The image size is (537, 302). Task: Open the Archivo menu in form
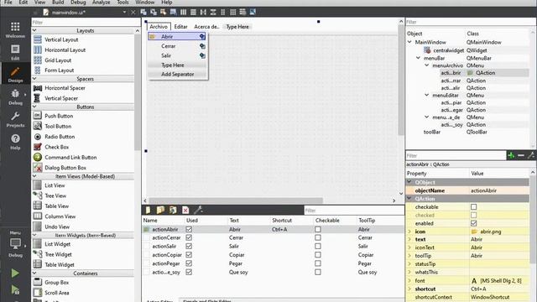159,27
